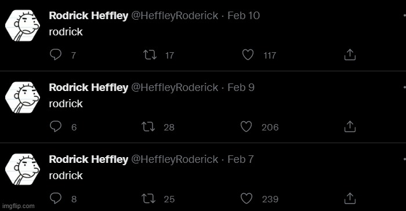The image size is (406, 211).
Task: Like the Feb 10 tweet
Action: pos(248,55)
